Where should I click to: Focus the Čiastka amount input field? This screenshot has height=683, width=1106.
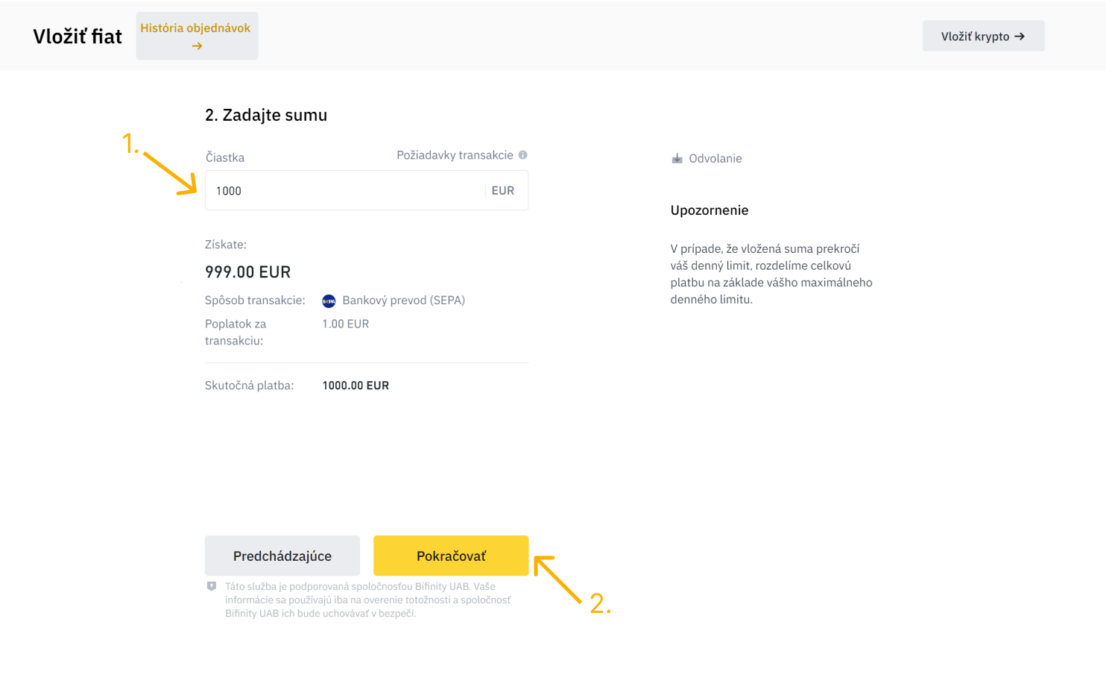click(x=343, y=191)
